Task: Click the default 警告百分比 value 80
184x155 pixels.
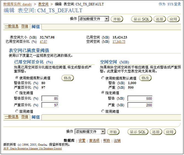Action: tap(43, 83)
